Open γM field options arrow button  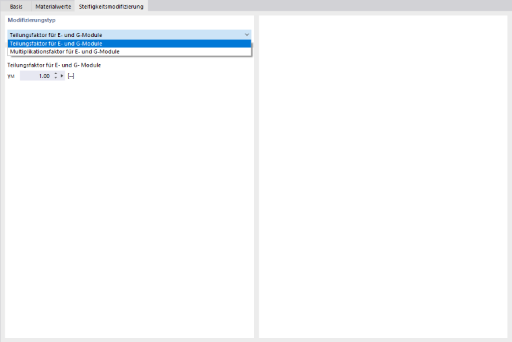[x=62, y=76]
